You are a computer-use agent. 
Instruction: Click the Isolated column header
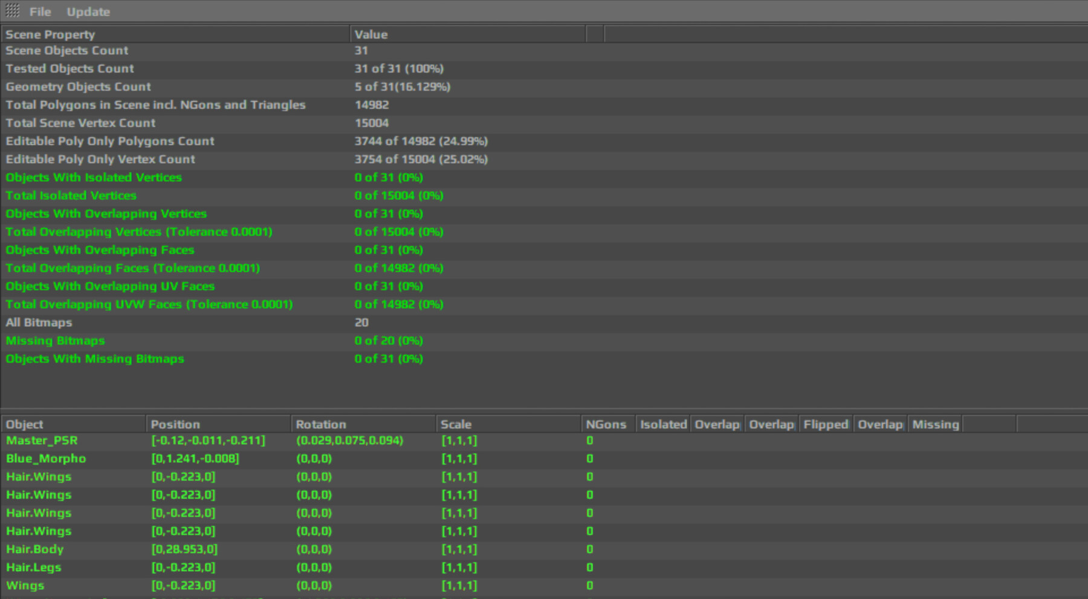click(x=662, y=424)
